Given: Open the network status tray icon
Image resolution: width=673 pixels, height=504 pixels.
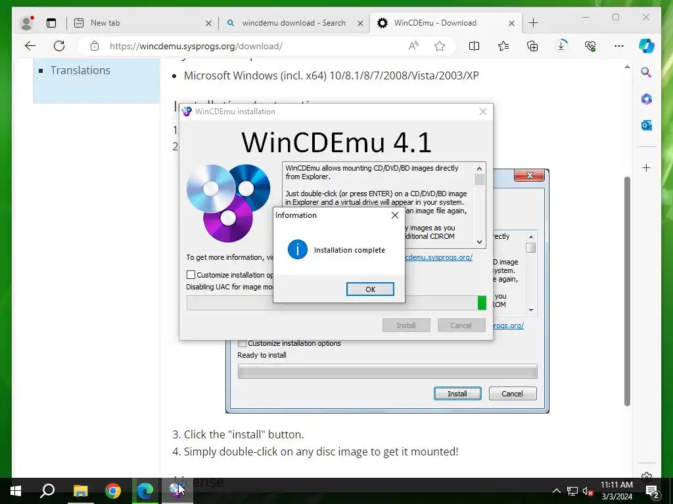Looking at the screenshot, I should 572,491.
